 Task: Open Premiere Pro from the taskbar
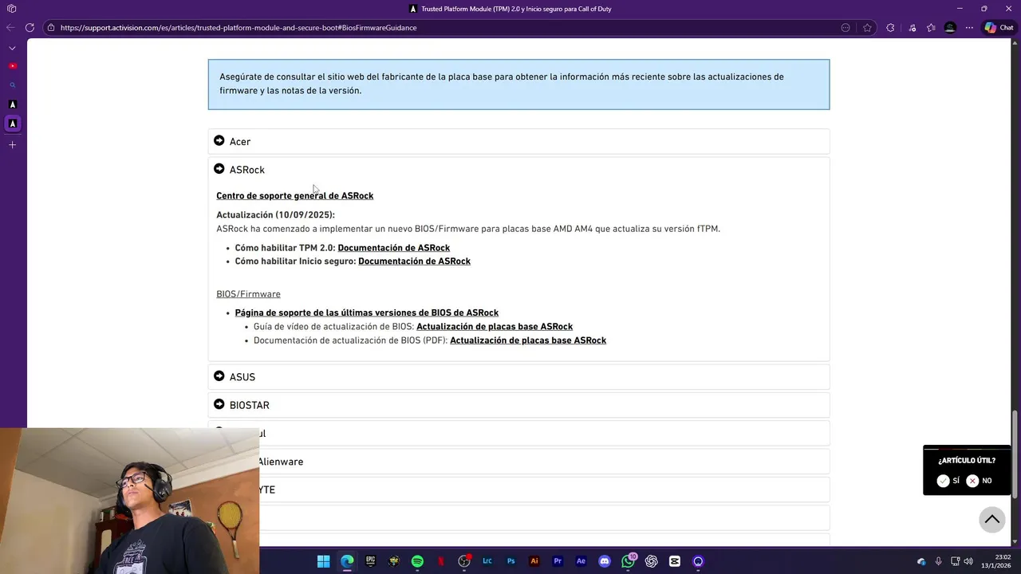558,561
